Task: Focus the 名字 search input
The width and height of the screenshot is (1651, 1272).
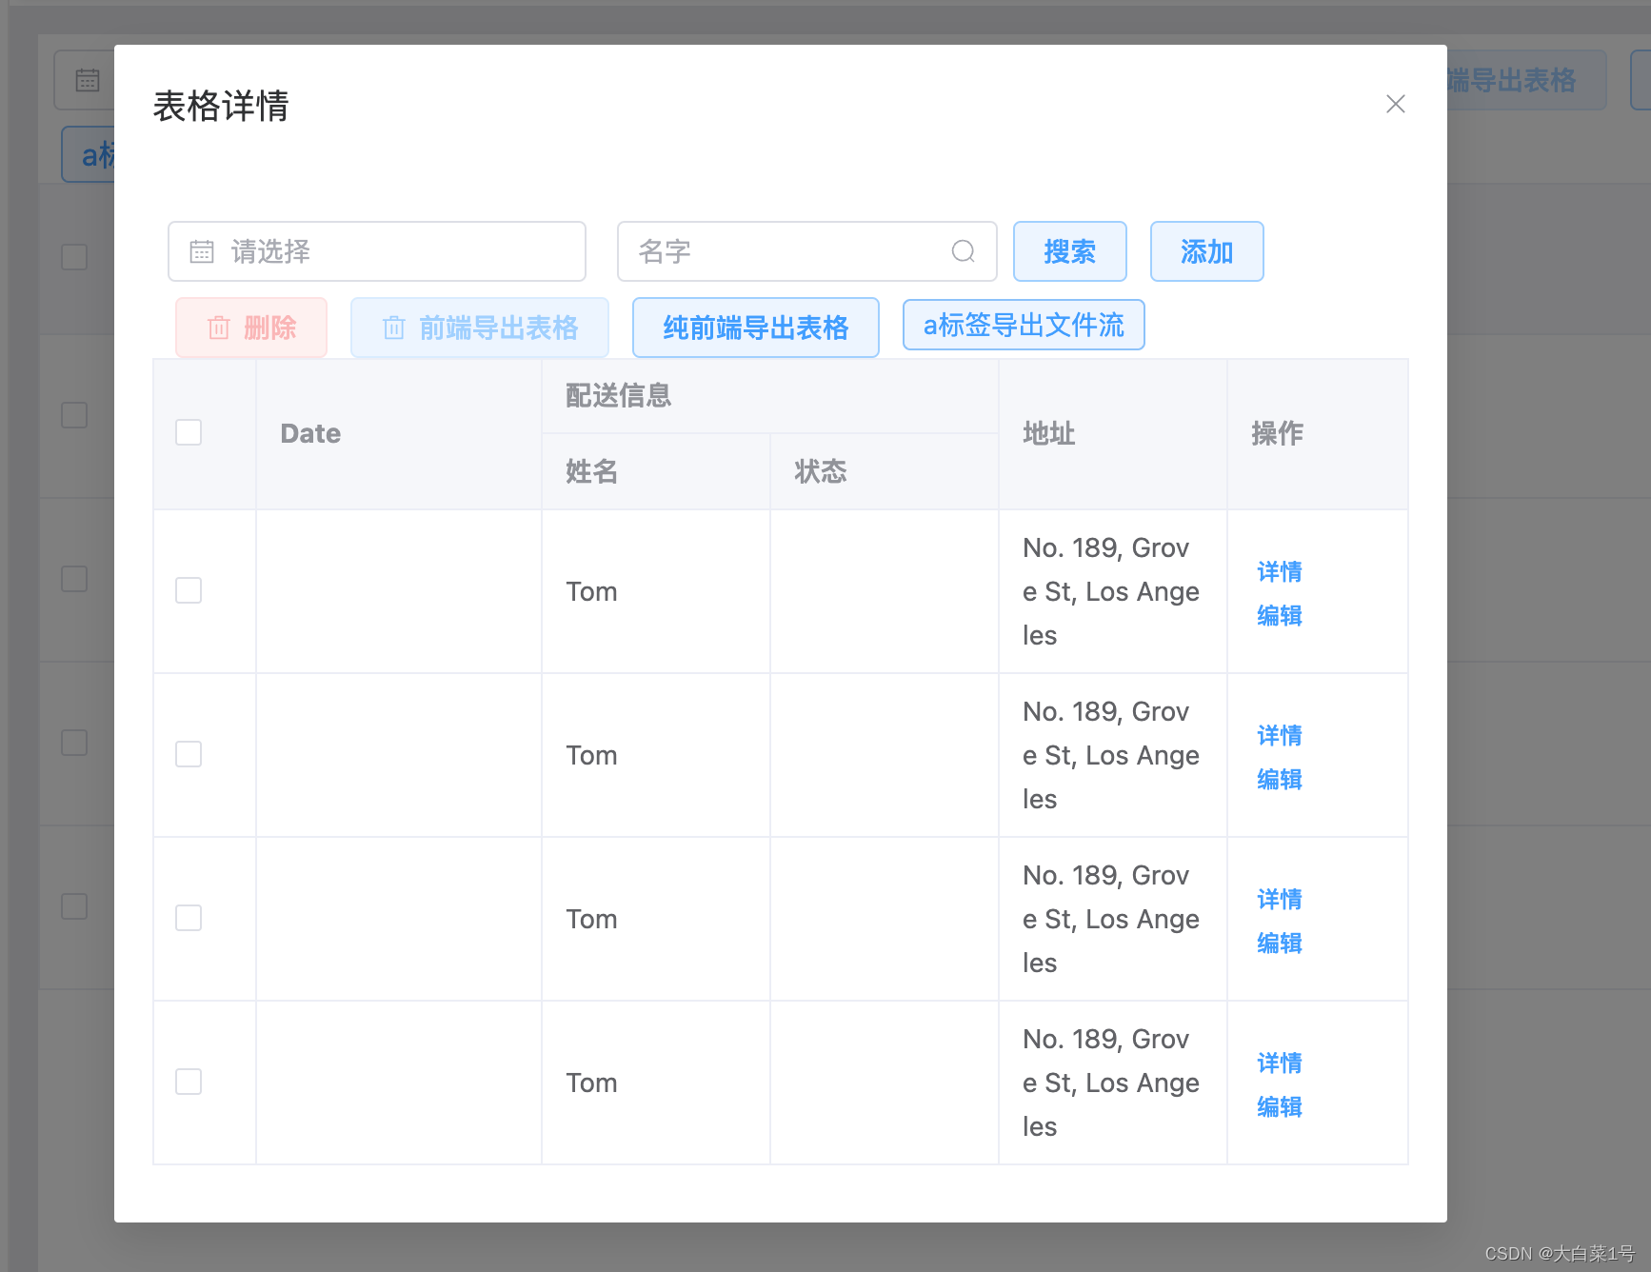Action: click(x=807, y=251)
